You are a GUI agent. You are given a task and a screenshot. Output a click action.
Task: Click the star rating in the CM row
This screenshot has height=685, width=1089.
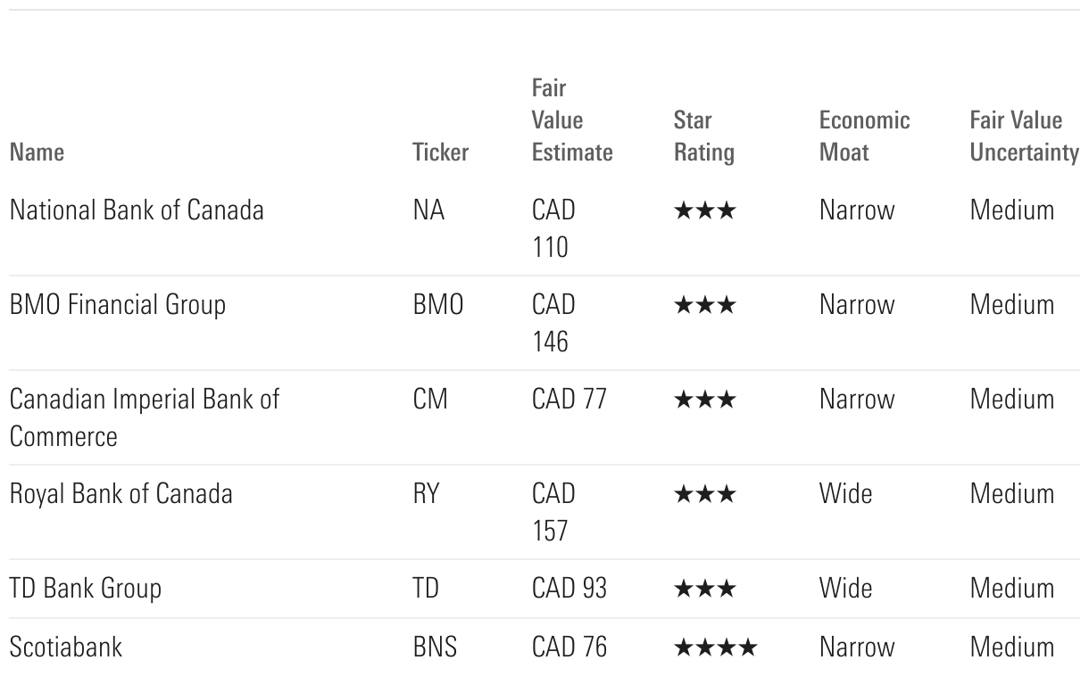(x=705, y=400)
